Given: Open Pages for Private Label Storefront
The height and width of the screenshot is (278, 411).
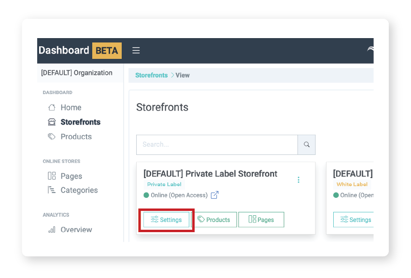Looking at the screenshot, I should (x=261, y=220).
